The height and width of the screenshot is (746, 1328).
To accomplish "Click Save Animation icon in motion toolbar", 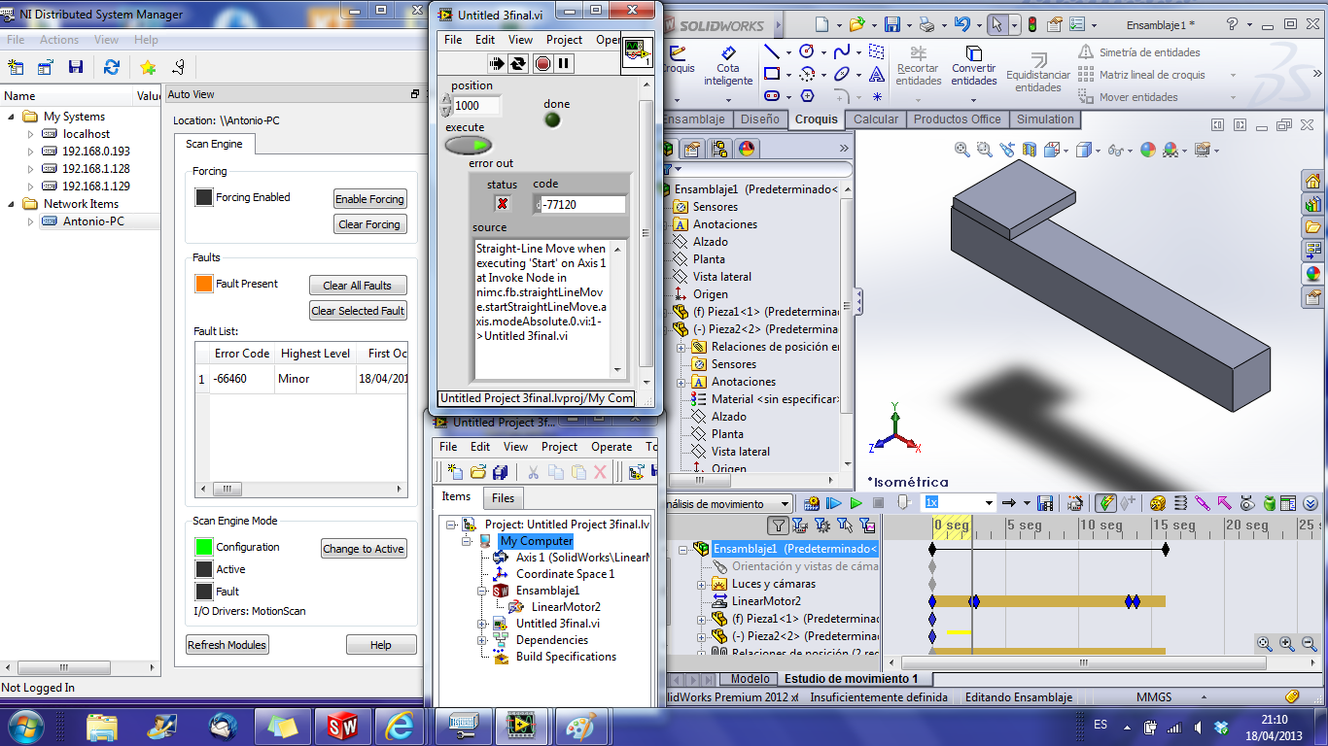I will coord(1045,503).
